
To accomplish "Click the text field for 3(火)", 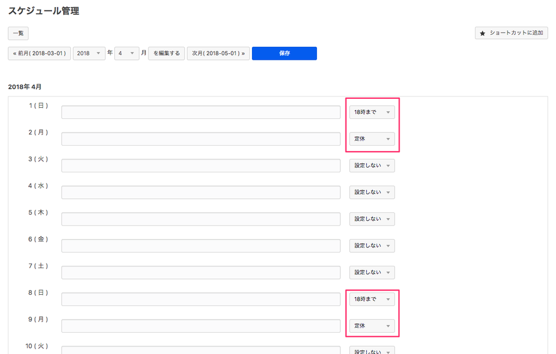I will (x=201, y=166).
